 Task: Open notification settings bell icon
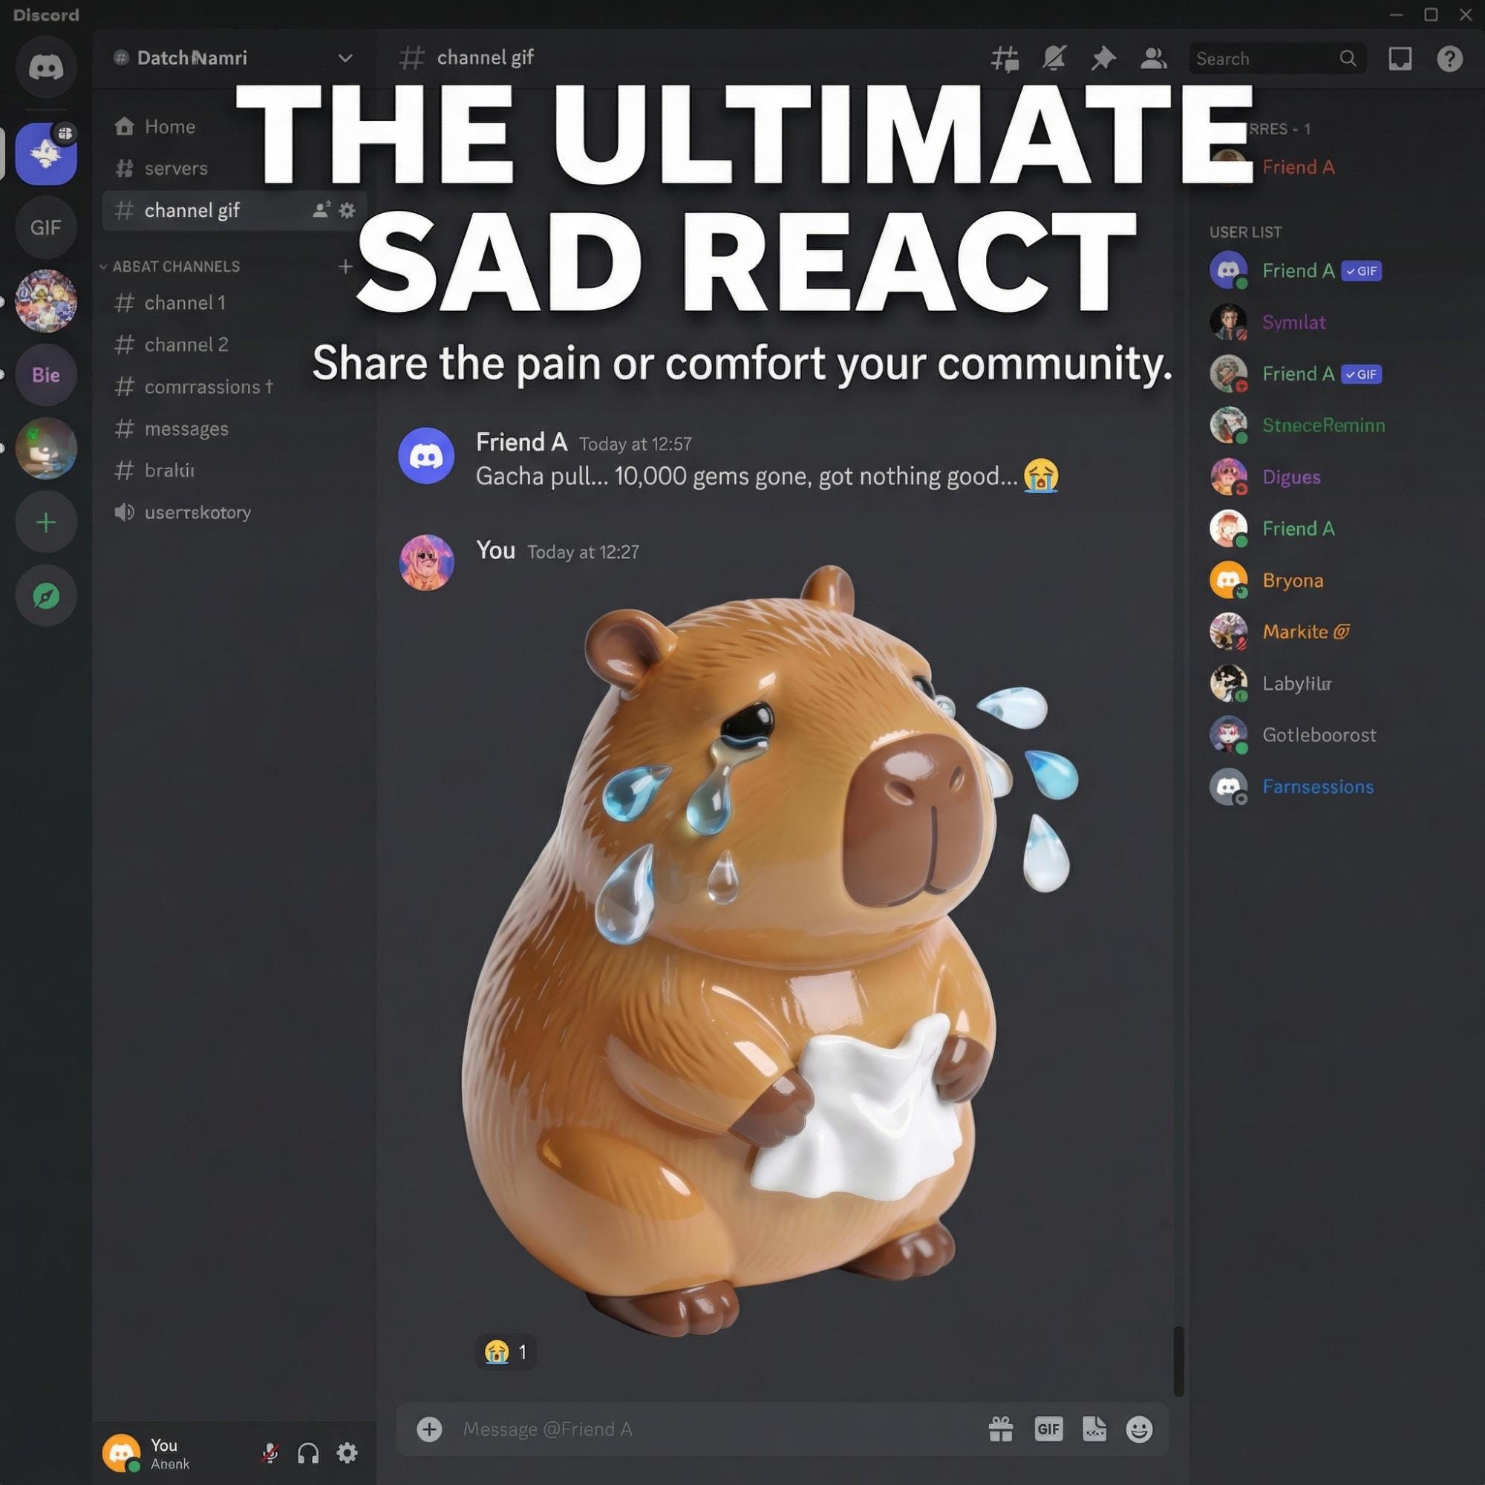[x=1054, y=59]
